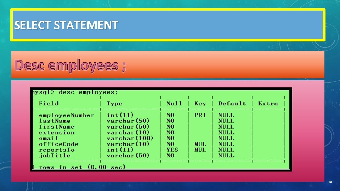Click the MUL key in reportsTo row
Screen dimensions: 340x191
click(x=200, y=150)
